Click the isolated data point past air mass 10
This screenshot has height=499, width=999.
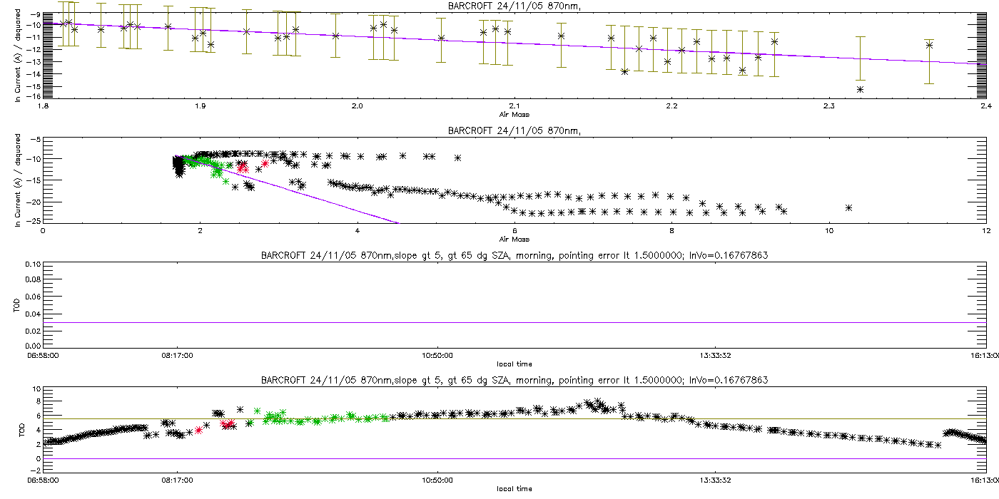click(x=849, y=207)
